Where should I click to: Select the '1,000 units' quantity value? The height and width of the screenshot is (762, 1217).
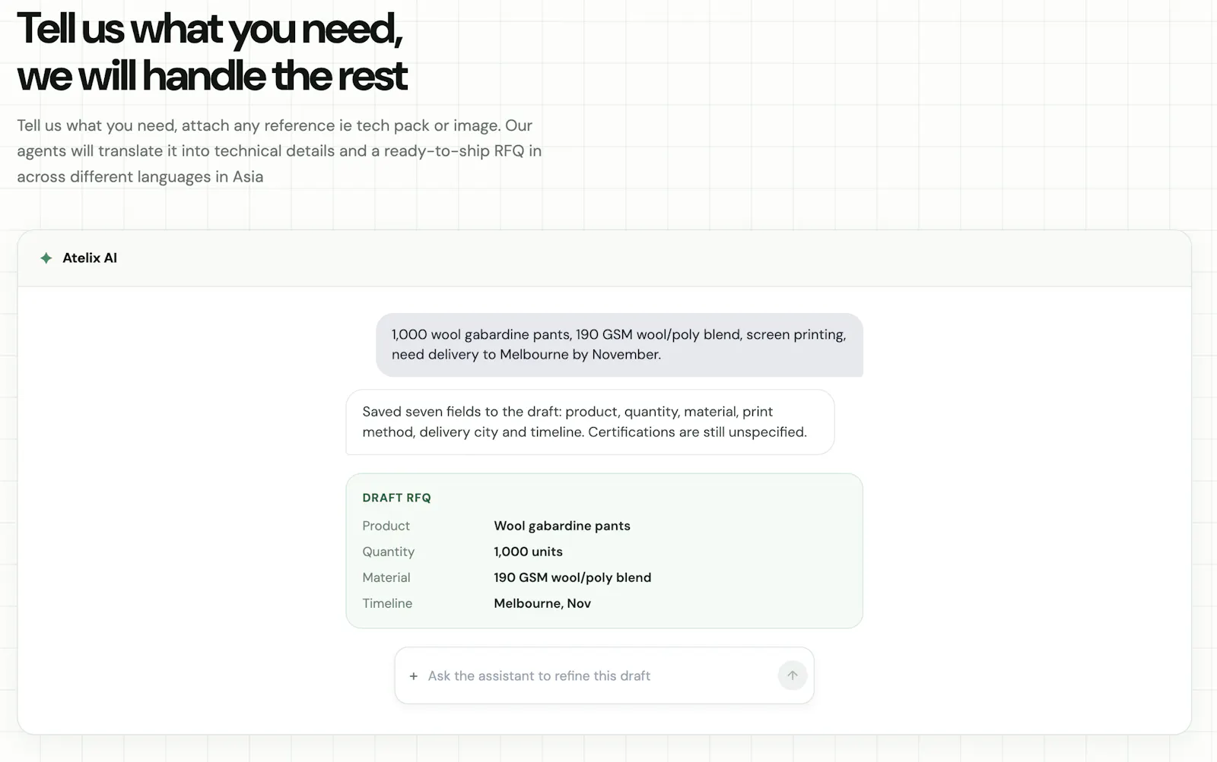click(528, 552)
